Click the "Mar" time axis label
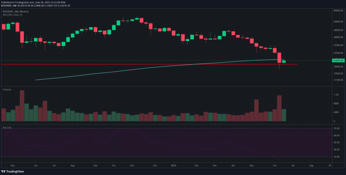 [215, 165]
